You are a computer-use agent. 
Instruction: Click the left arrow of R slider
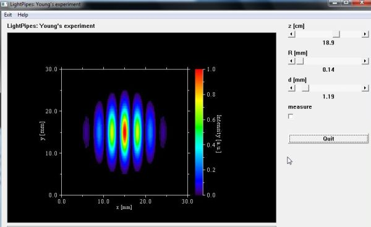[291, 61]
